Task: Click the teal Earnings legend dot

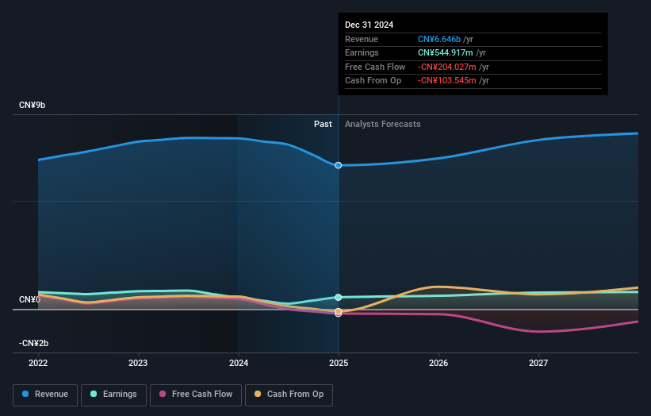Action: point(94,394)
